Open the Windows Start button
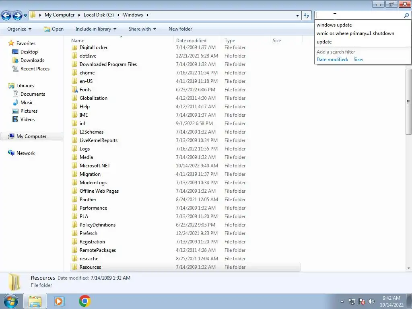This screenshot has width=412, height=309. click(x=10, y=301)
